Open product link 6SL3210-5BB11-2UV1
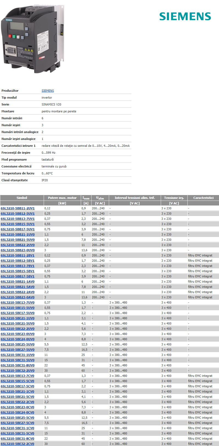The height and width of the screenshot is (446, 219). pyautogui.click(x=18, y=208)
